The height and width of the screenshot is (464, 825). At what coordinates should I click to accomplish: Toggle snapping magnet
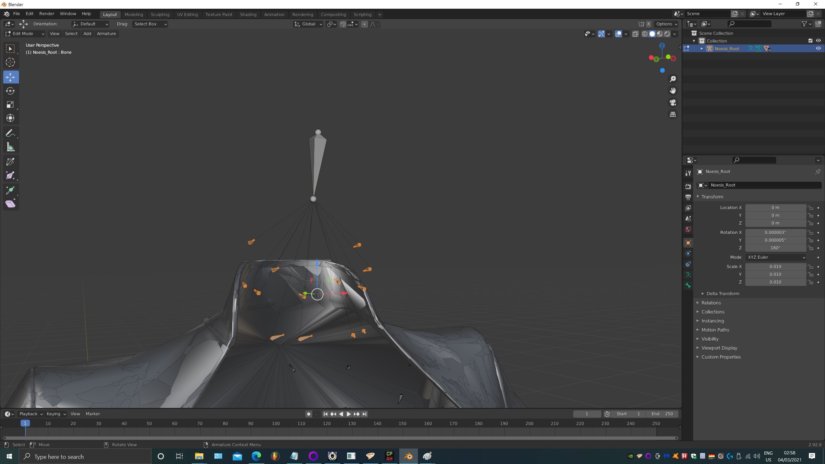pyautogui.click(x=343, y=24)
